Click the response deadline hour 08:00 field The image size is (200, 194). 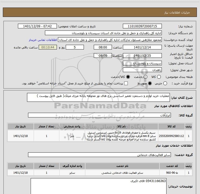(103, 47)
